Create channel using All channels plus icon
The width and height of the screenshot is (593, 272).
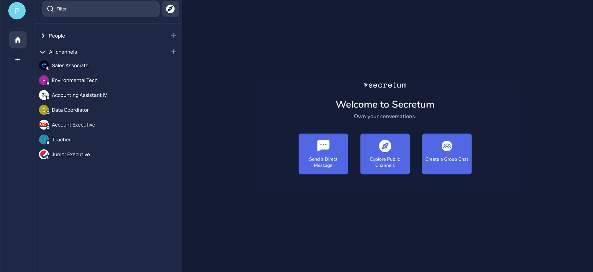click(173, 52)
